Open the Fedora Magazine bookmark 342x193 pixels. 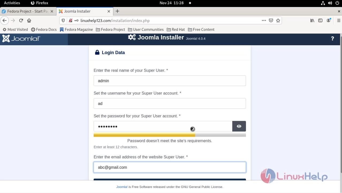click(x=76, y=29)
